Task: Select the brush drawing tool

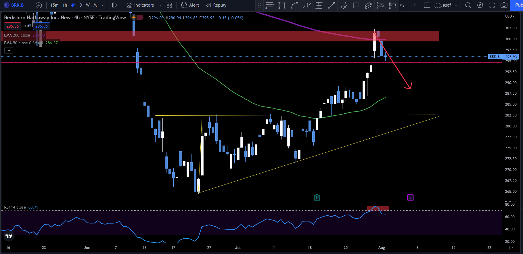Action: coord(307,5)
